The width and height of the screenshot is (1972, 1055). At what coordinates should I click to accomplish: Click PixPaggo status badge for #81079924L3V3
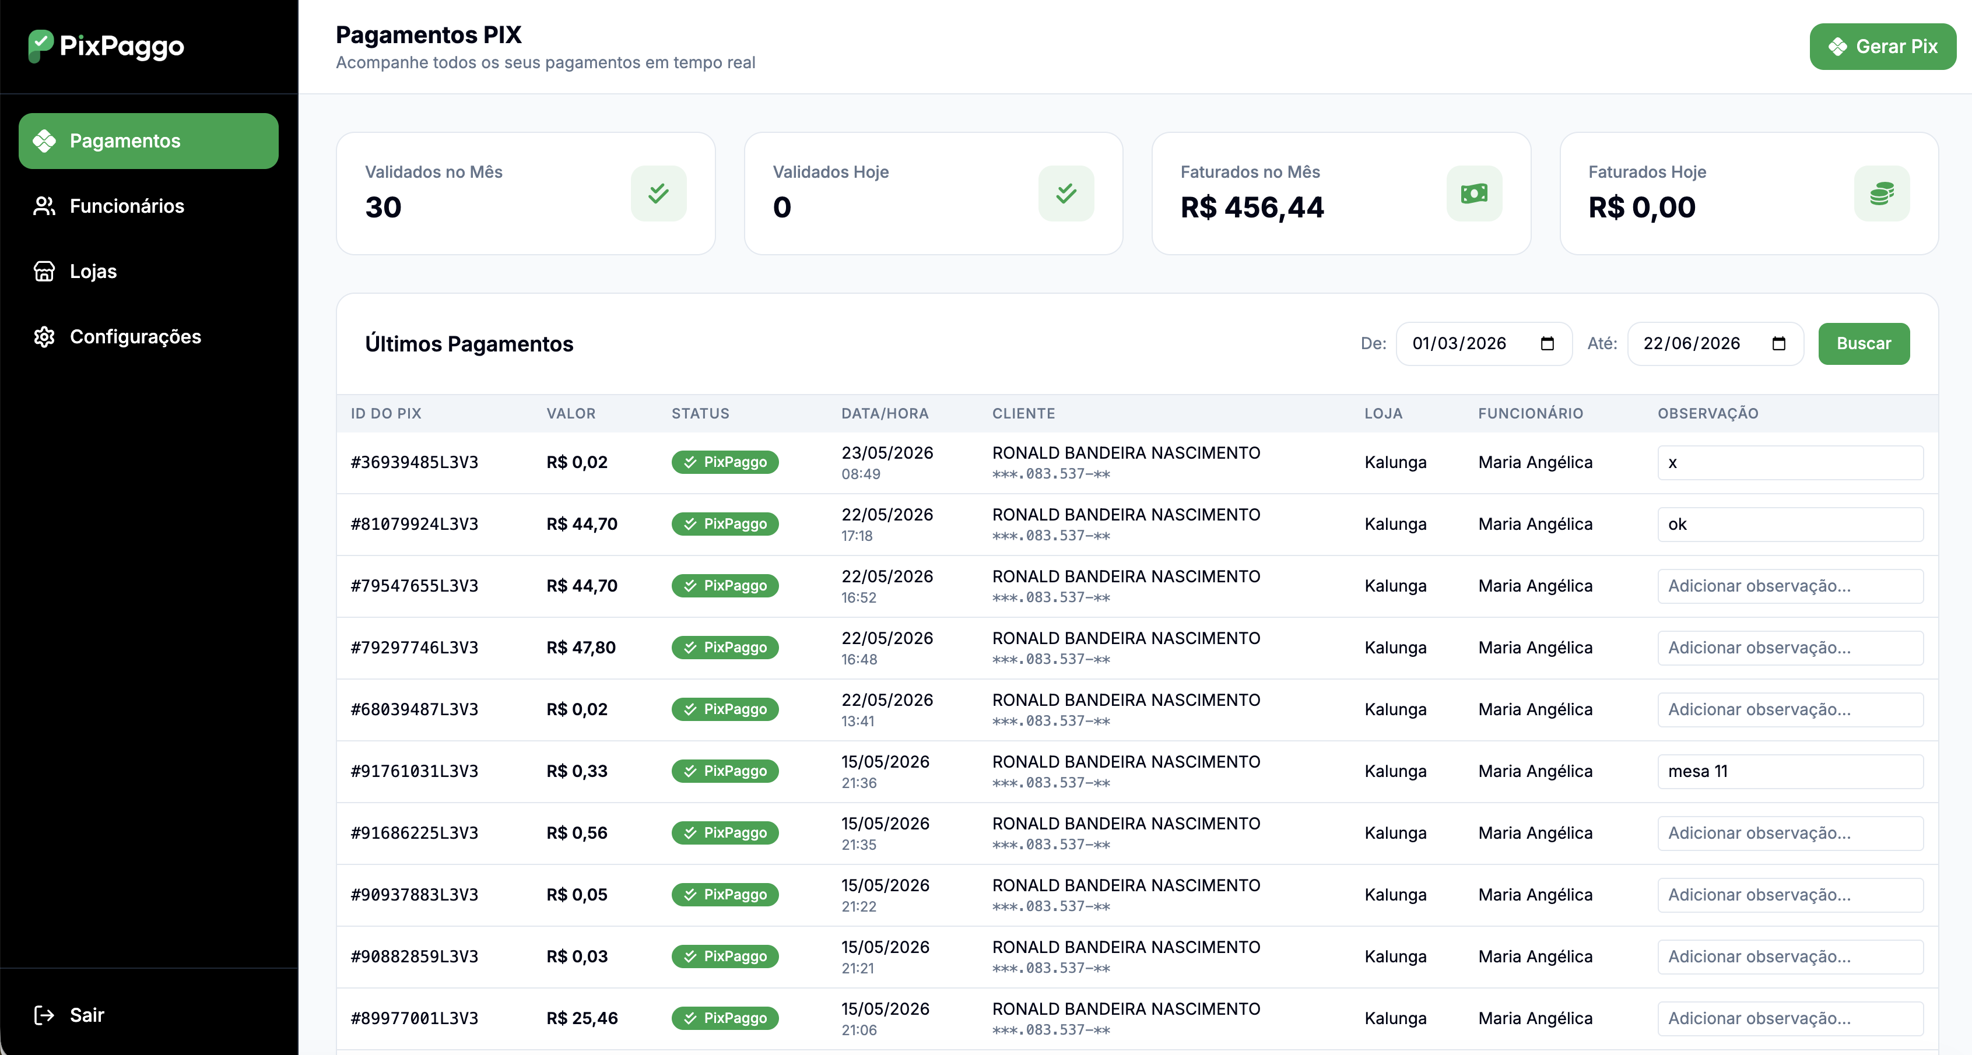coord(725,524)
